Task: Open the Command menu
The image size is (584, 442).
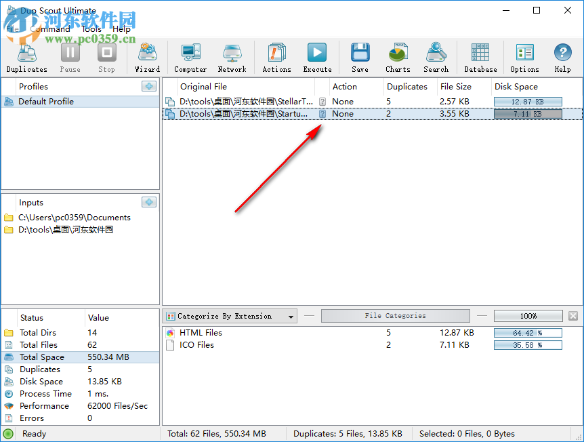Action: click(50, 28)
